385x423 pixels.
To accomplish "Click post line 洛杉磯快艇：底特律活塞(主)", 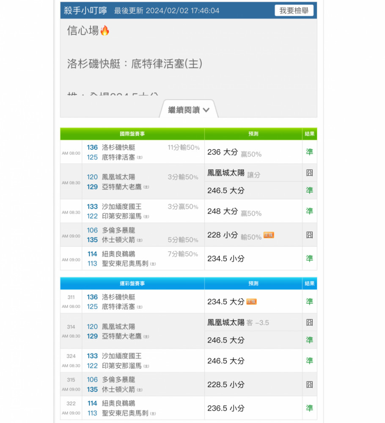I will pyautogui.click(x=135, y=64).
